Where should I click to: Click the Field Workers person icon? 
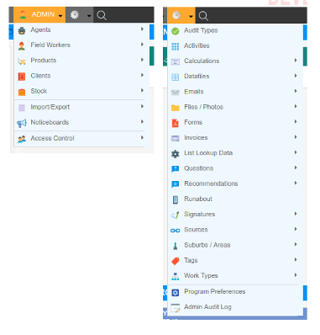[22, 45]
